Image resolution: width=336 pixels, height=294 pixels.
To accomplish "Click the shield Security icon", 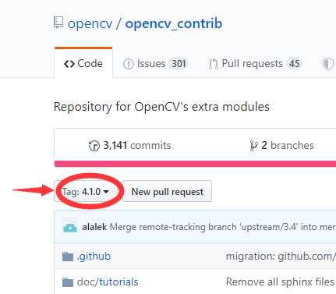I will [x=327, y=64].
